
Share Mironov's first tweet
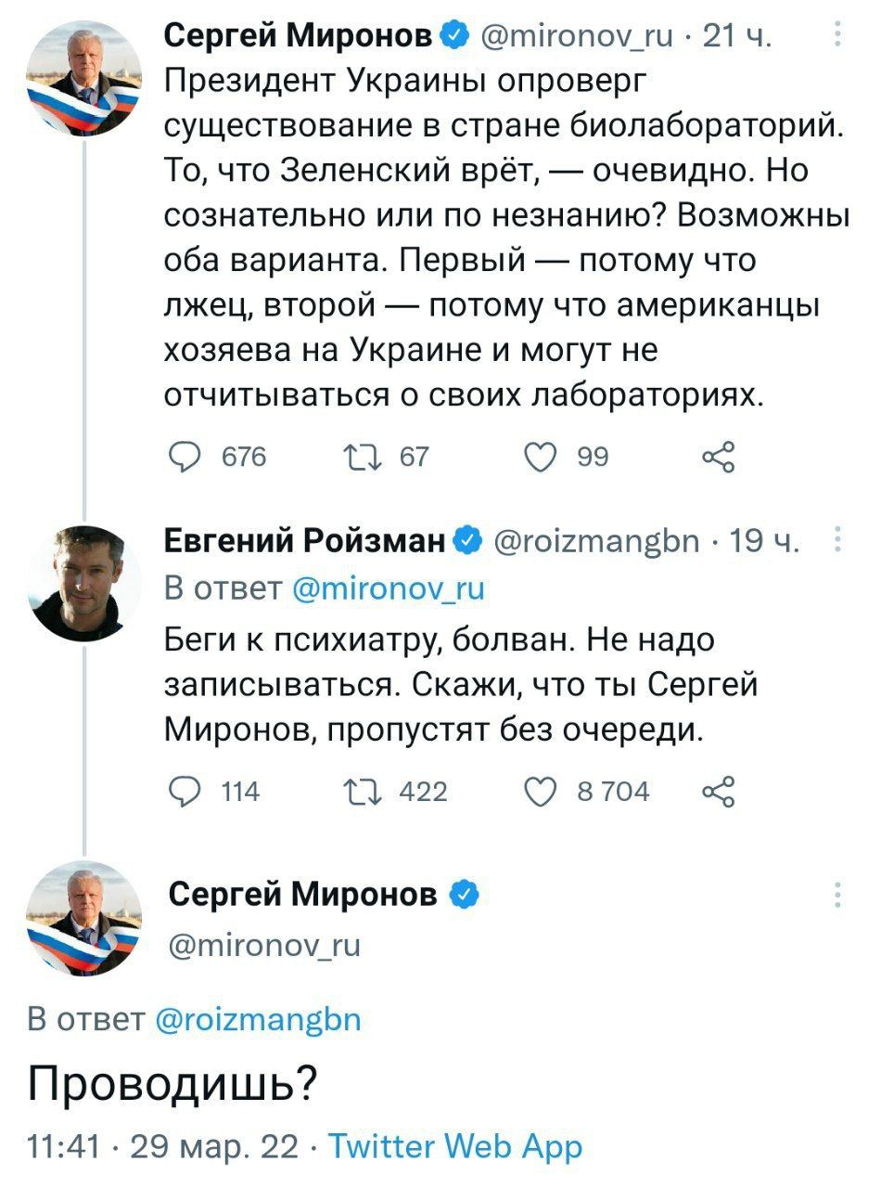tap(719, 456)
